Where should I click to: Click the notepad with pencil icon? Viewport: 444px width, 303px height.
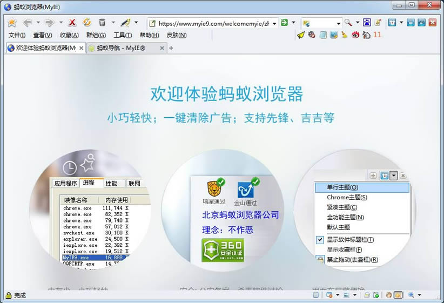coord(378,22)
